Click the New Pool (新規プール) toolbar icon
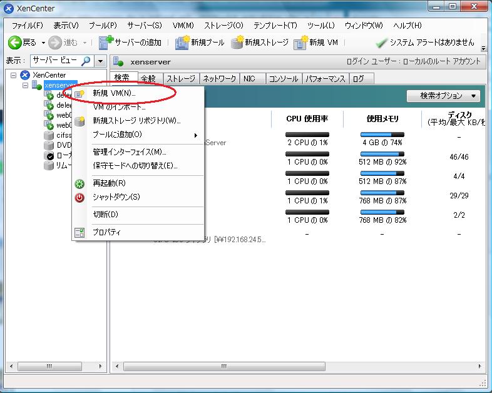The height and width of the screenshot is (393, 492). point(182,43)
